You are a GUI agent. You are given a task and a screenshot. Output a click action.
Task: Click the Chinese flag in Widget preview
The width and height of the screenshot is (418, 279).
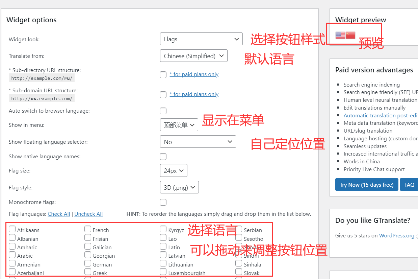tap(350, 35)
